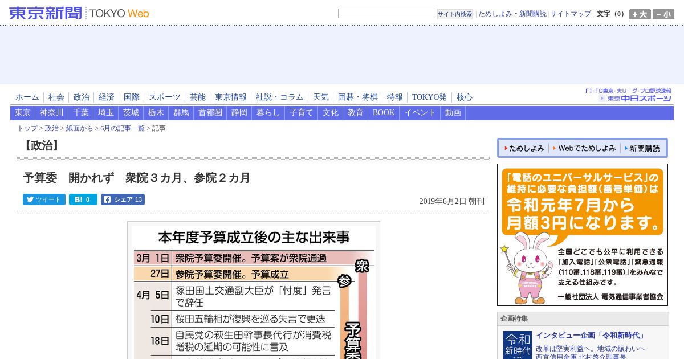684x359 pixels.
Task: Open the 東京情報 section
Action: (x=231, y=97)
